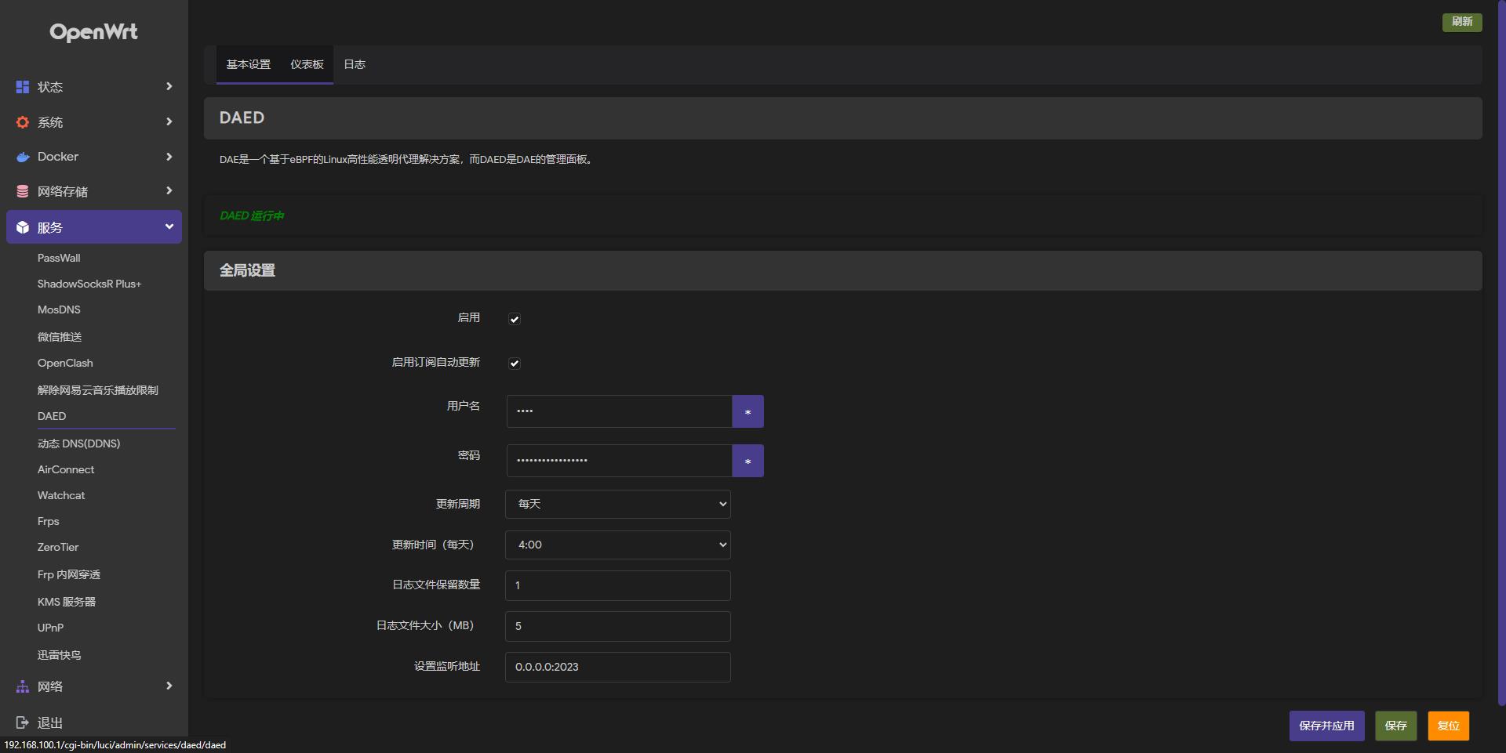This screenshot has height=753, width=1506.
Task: Click the page vertical scrollbar
Action: click(1501, 353)
